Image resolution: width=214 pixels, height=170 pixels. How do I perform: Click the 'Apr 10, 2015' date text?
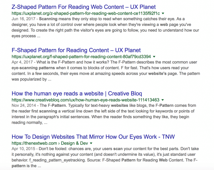tap(23, 149)
